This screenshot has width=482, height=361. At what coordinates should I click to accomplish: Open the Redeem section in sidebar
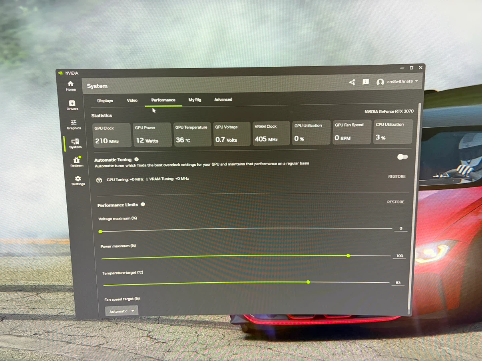[x=77, y=162]
